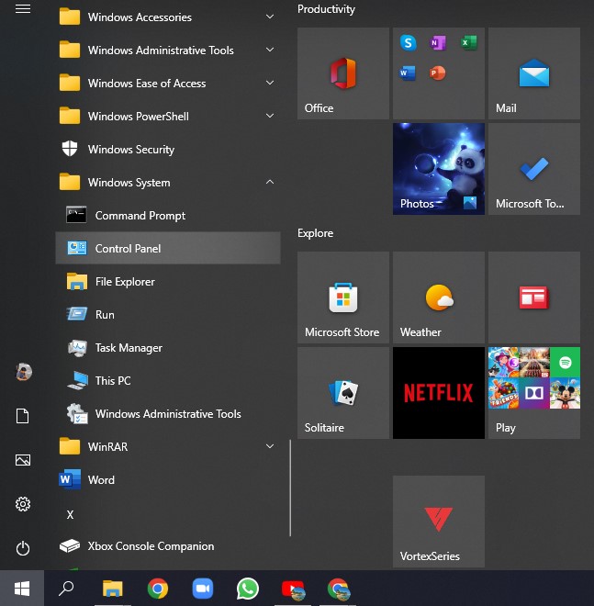Expand the Windows Ease of Access folder

pyautogui.click(x=168, y=83)
